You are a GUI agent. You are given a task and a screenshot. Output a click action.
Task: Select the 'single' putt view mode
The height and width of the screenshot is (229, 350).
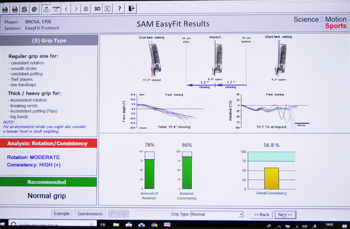(56, 9)
